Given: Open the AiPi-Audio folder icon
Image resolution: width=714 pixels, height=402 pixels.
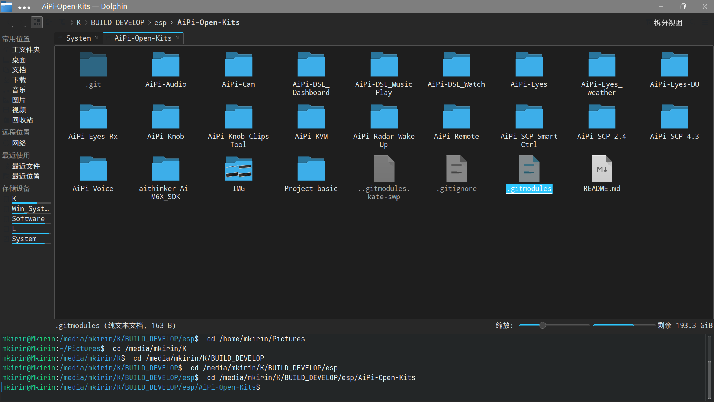Looking at the screenshot, I should (166, 64).
